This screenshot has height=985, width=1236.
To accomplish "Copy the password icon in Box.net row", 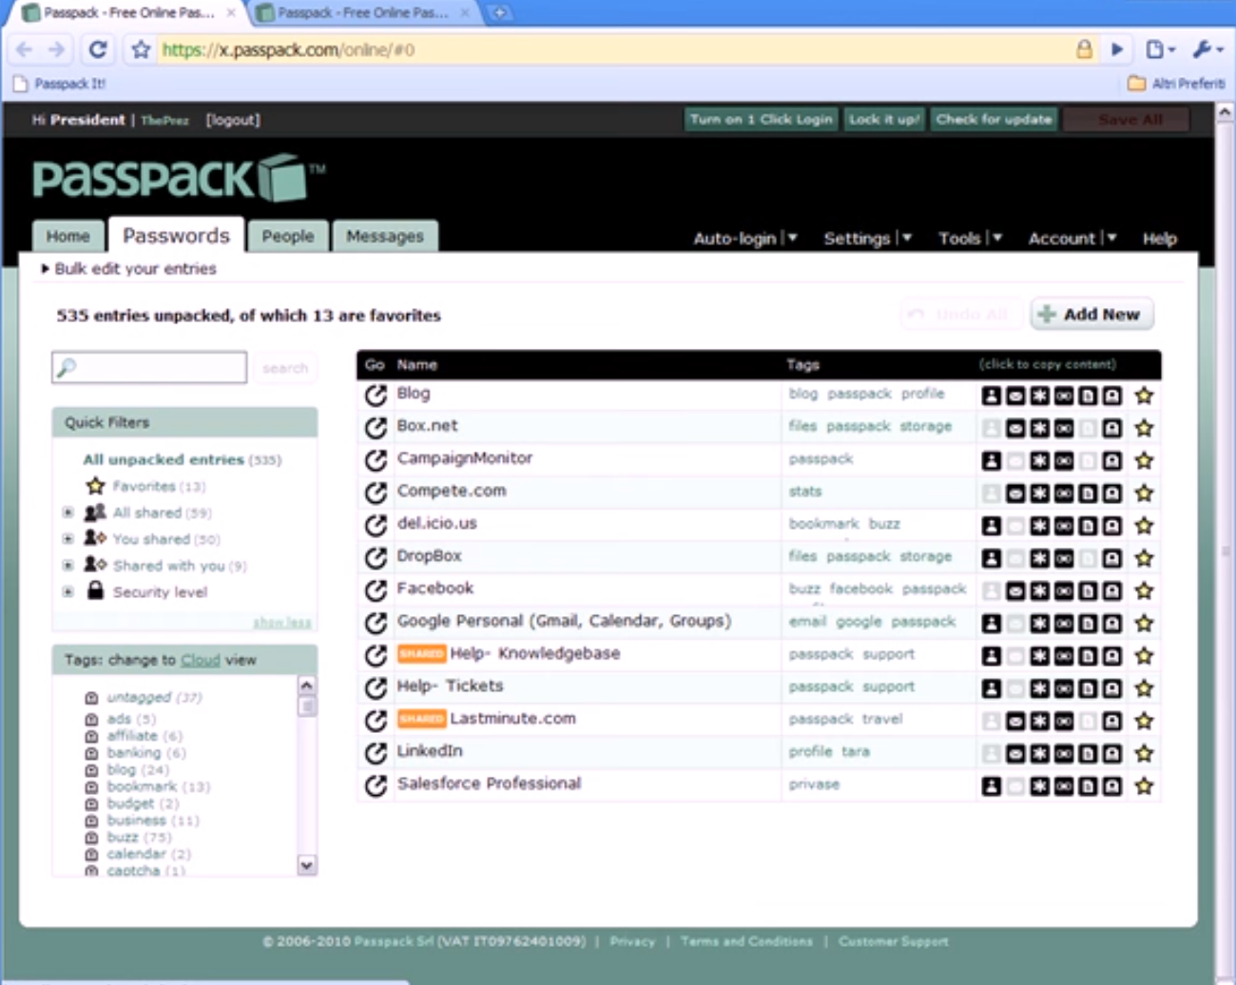I will pos(1040,429).
